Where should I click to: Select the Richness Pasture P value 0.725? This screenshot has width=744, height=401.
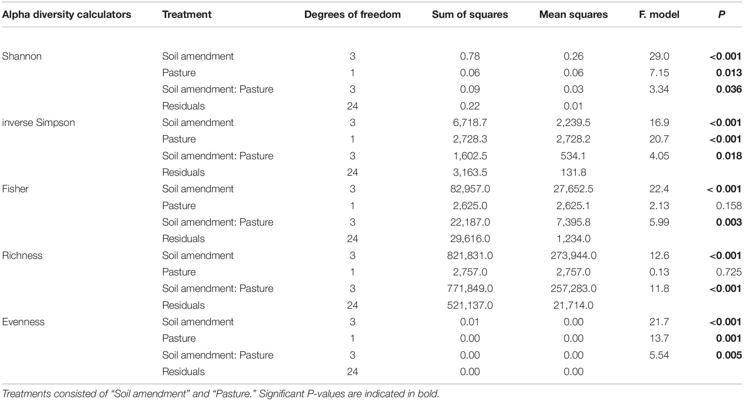coord(729,272)
